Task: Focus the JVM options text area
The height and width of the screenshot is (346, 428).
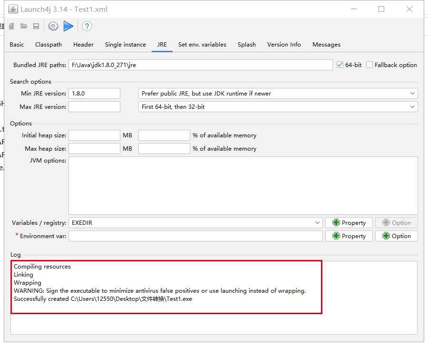Action: point(243,185)
